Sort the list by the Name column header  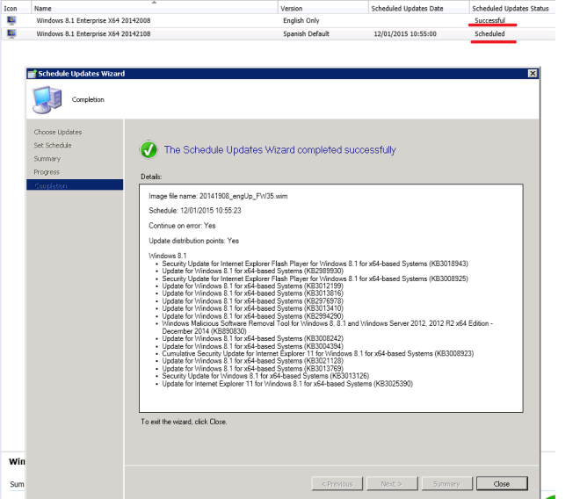42,8
